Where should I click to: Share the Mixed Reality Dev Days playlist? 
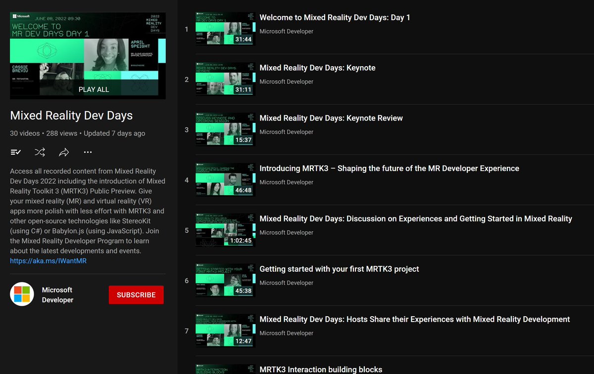pos(64,152)
